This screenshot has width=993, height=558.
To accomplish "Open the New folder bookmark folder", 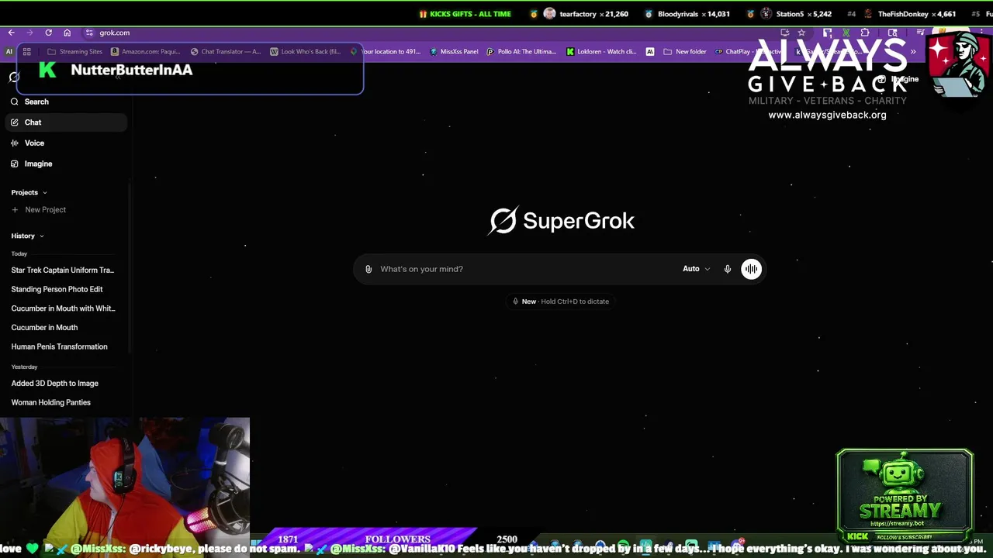I will point(685,52).
